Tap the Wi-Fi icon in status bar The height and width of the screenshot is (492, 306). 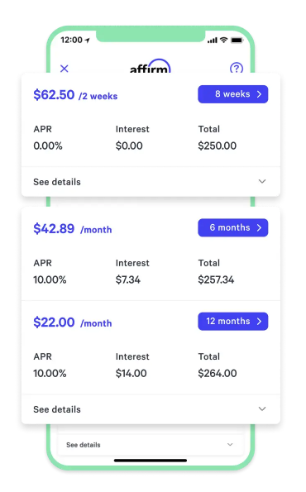coord(224,40)
